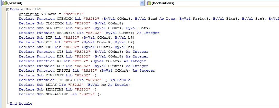
Task: Click the icon next to (General)
Action: click(x=4, y=3)
